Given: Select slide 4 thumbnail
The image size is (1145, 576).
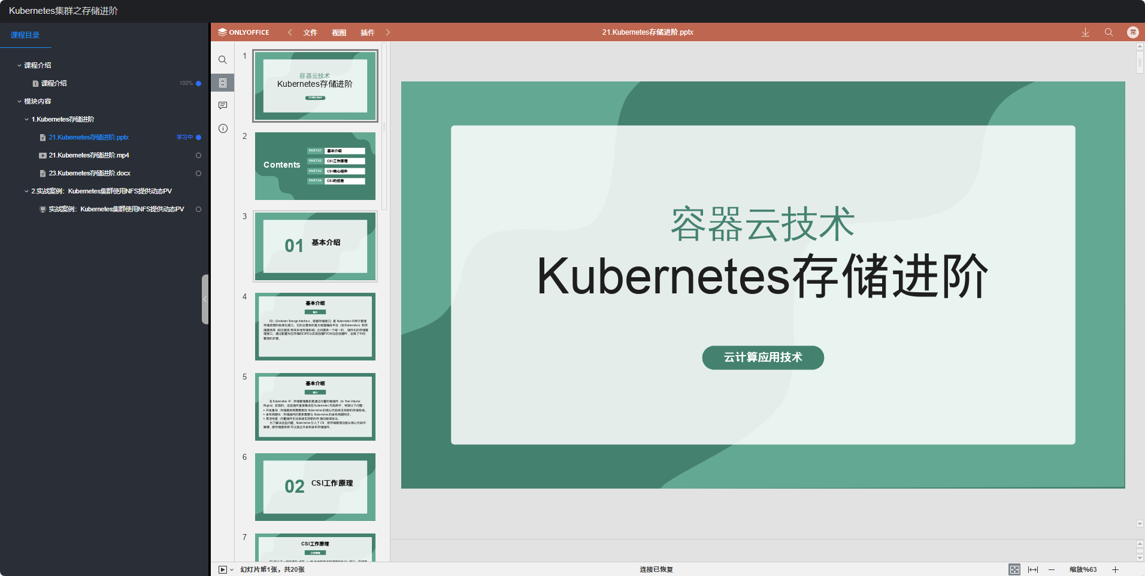Looking at the screenshot, I should point(315,326).
